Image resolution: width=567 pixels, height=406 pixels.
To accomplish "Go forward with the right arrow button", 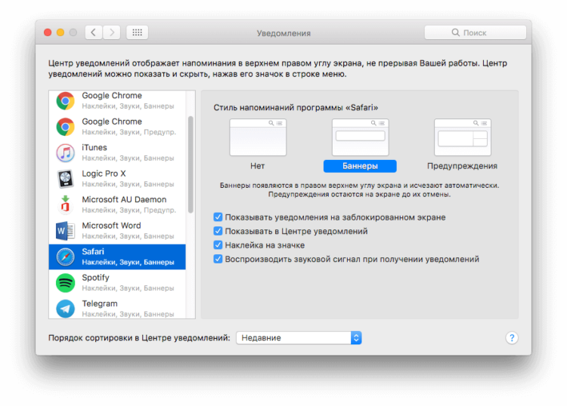I will [112, 32].
